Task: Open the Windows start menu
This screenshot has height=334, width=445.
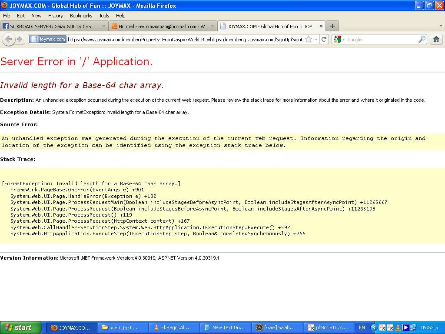Action: [x=21, y=327]
